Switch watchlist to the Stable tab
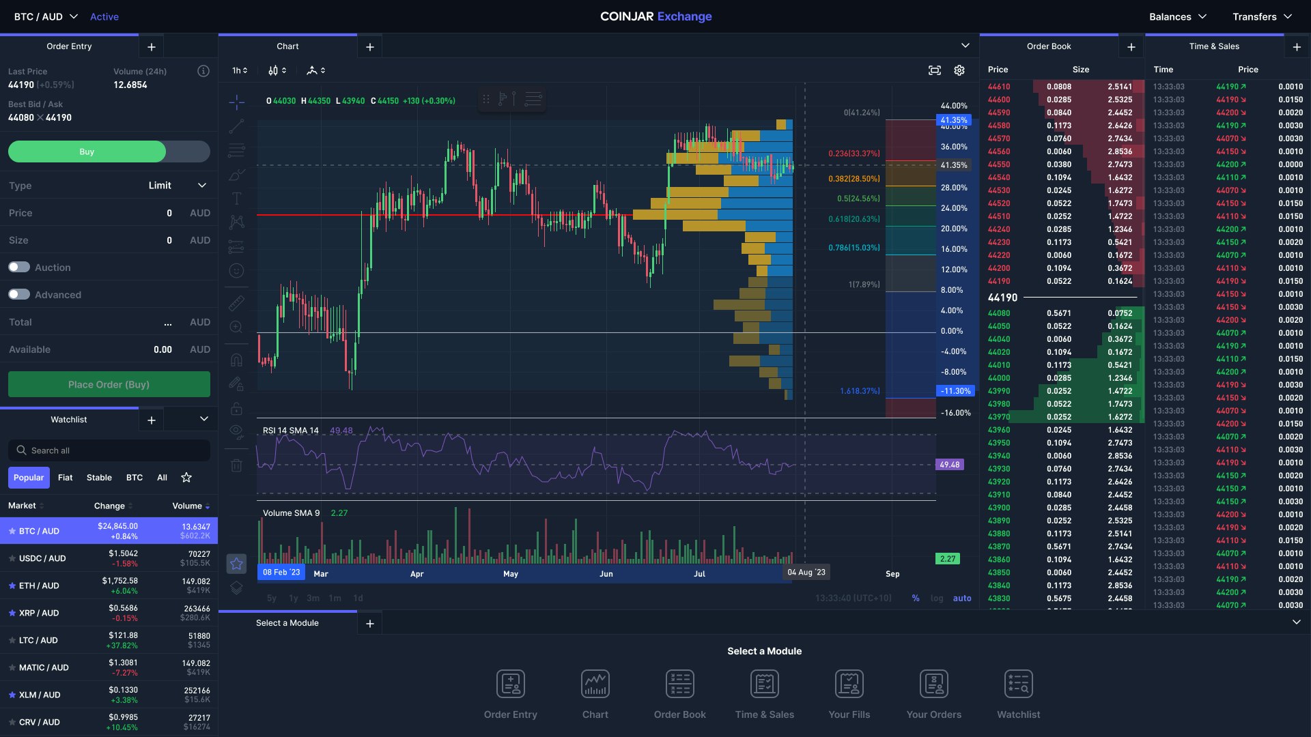 click(99, 478)
